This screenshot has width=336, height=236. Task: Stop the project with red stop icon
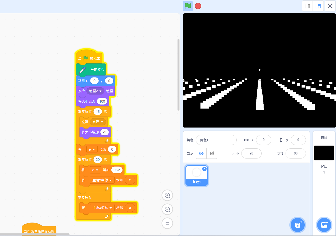pyautogui.click(x=198, y=6)
